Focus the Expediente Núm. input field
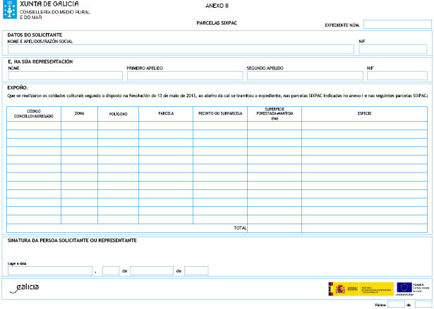 (397, 24)
